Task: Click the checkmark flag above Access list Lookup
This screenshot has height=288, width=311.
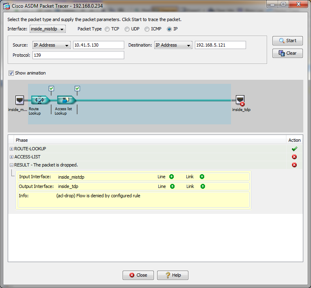Action: point(78,88)
